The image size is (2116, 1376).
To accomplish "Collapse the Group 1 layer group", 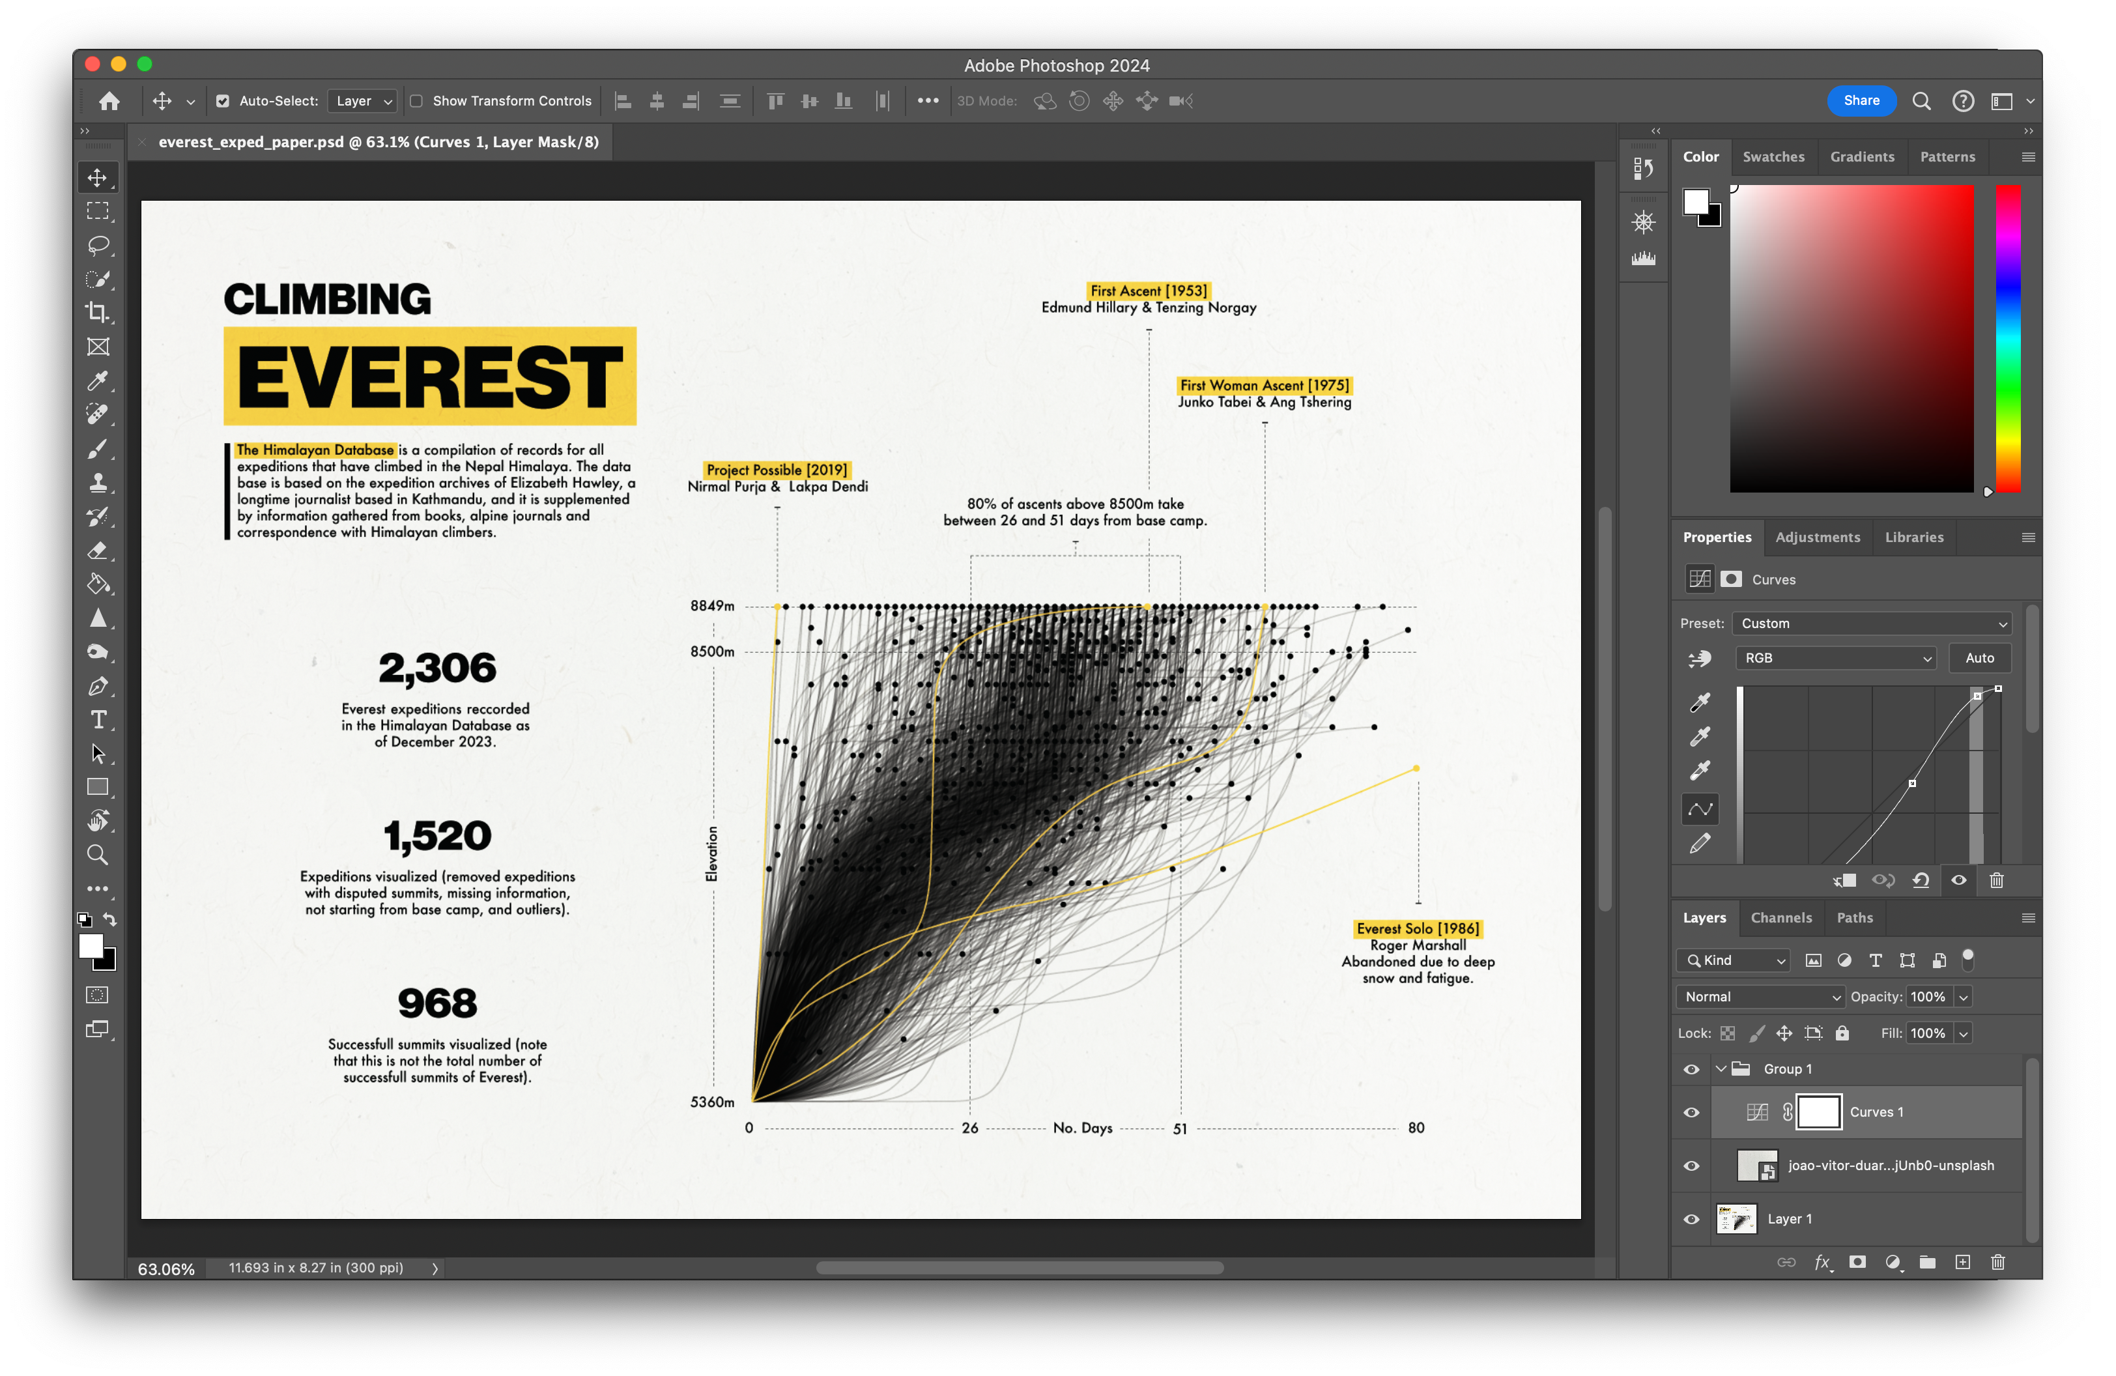I will tap(1721, 1069).
